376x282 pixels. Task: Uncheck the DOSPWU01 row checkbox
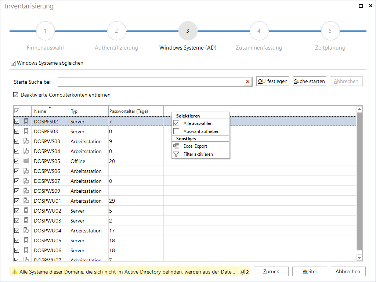[x=17, y=201]
